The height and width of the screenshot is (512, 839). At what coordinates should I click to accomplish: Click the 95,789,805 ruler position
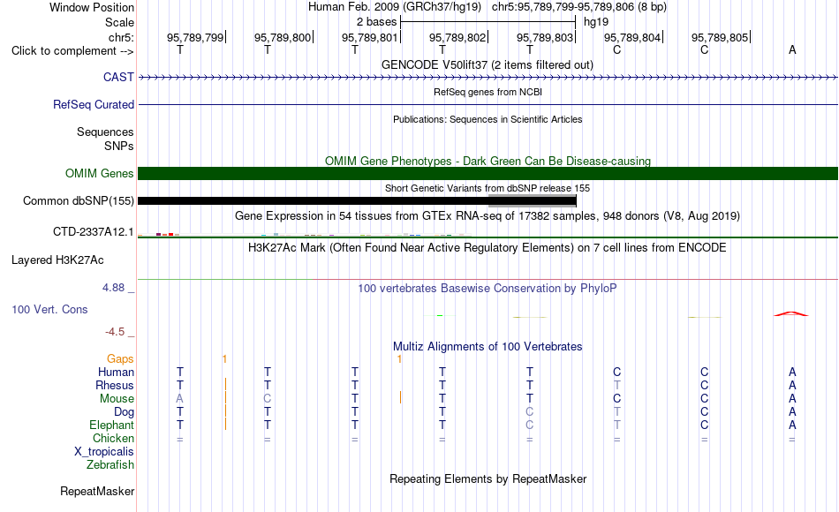720,37
